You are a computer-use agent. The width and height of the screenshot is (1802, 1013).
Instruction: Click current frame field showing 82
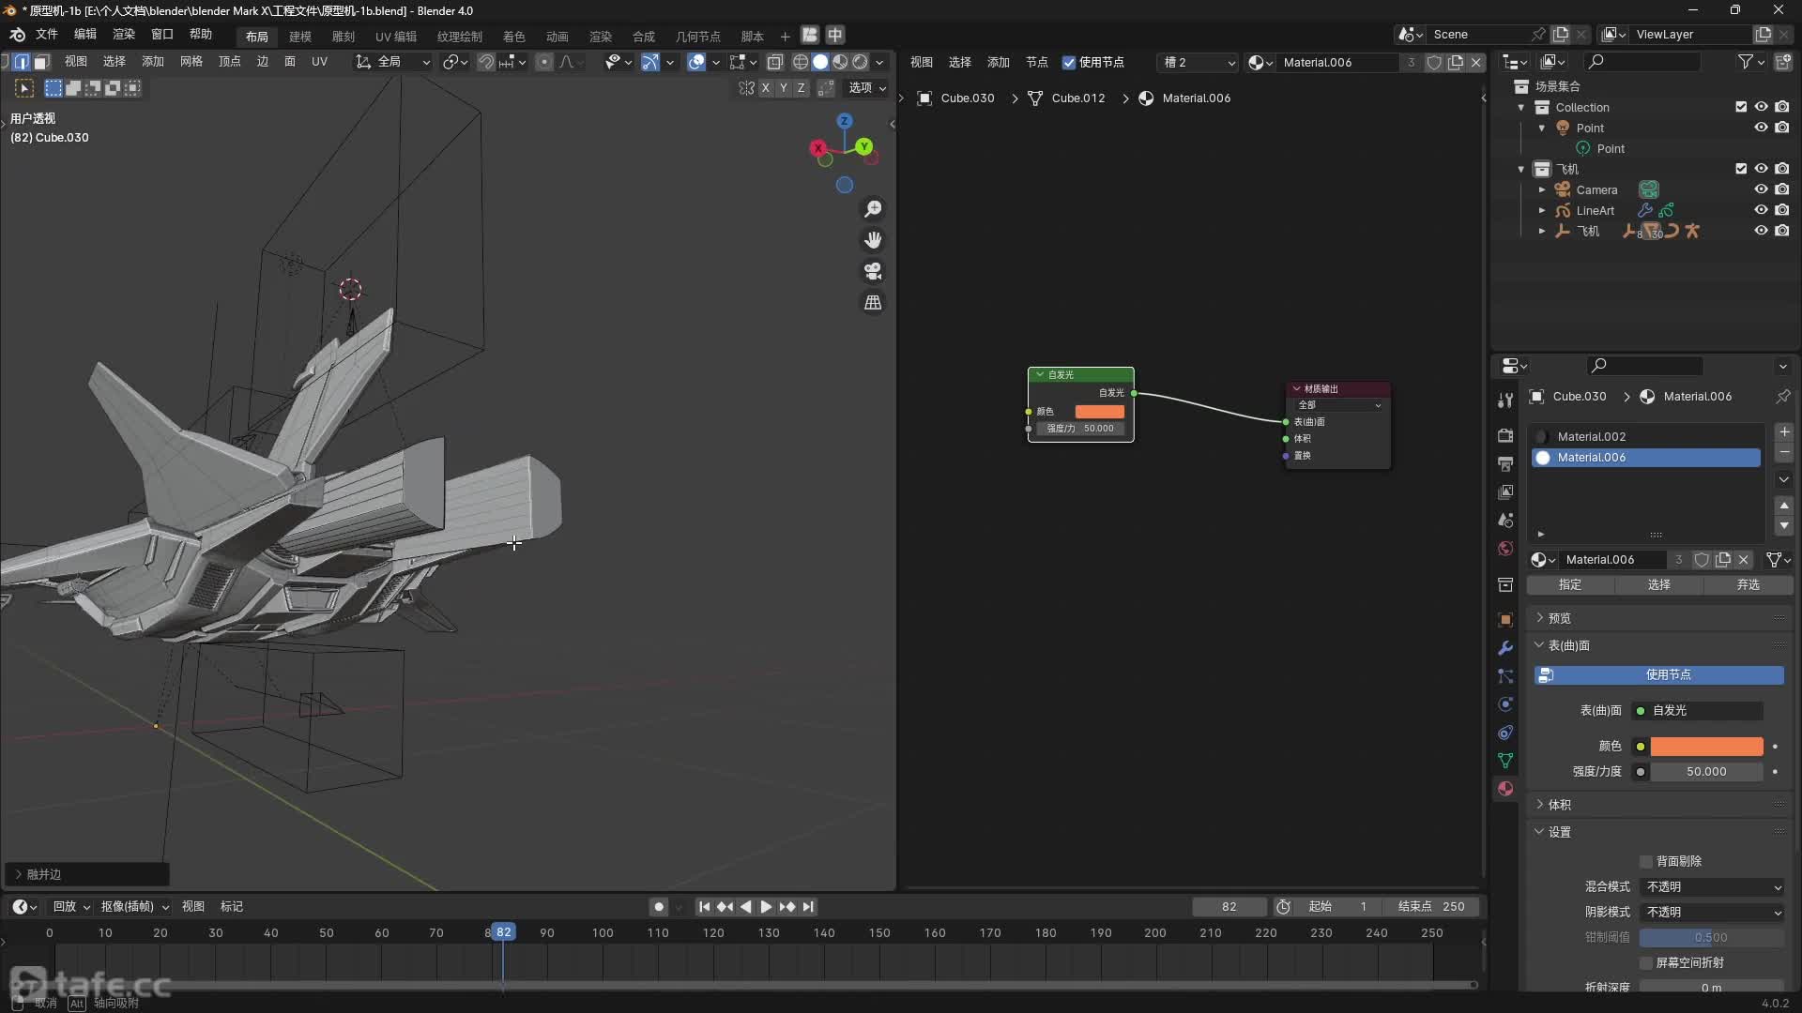1229,907
